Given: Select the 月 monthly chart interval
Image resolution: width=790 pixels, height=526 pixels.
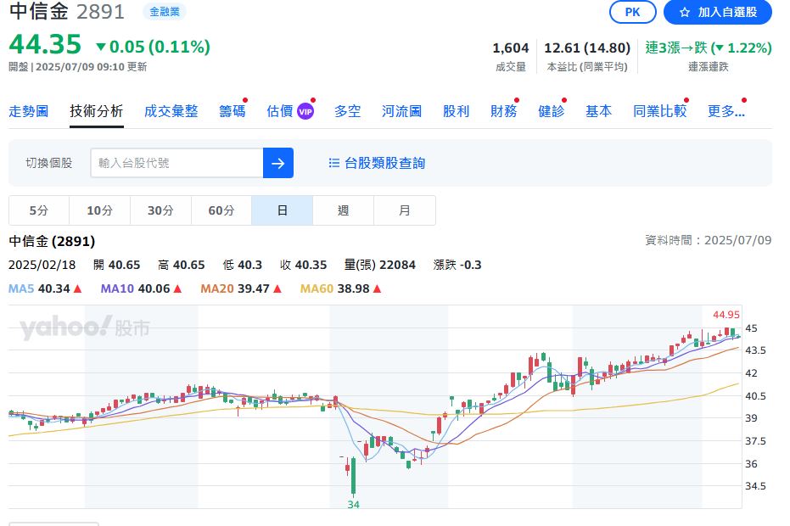Looking at the screenshot, I should pos(405,210).
